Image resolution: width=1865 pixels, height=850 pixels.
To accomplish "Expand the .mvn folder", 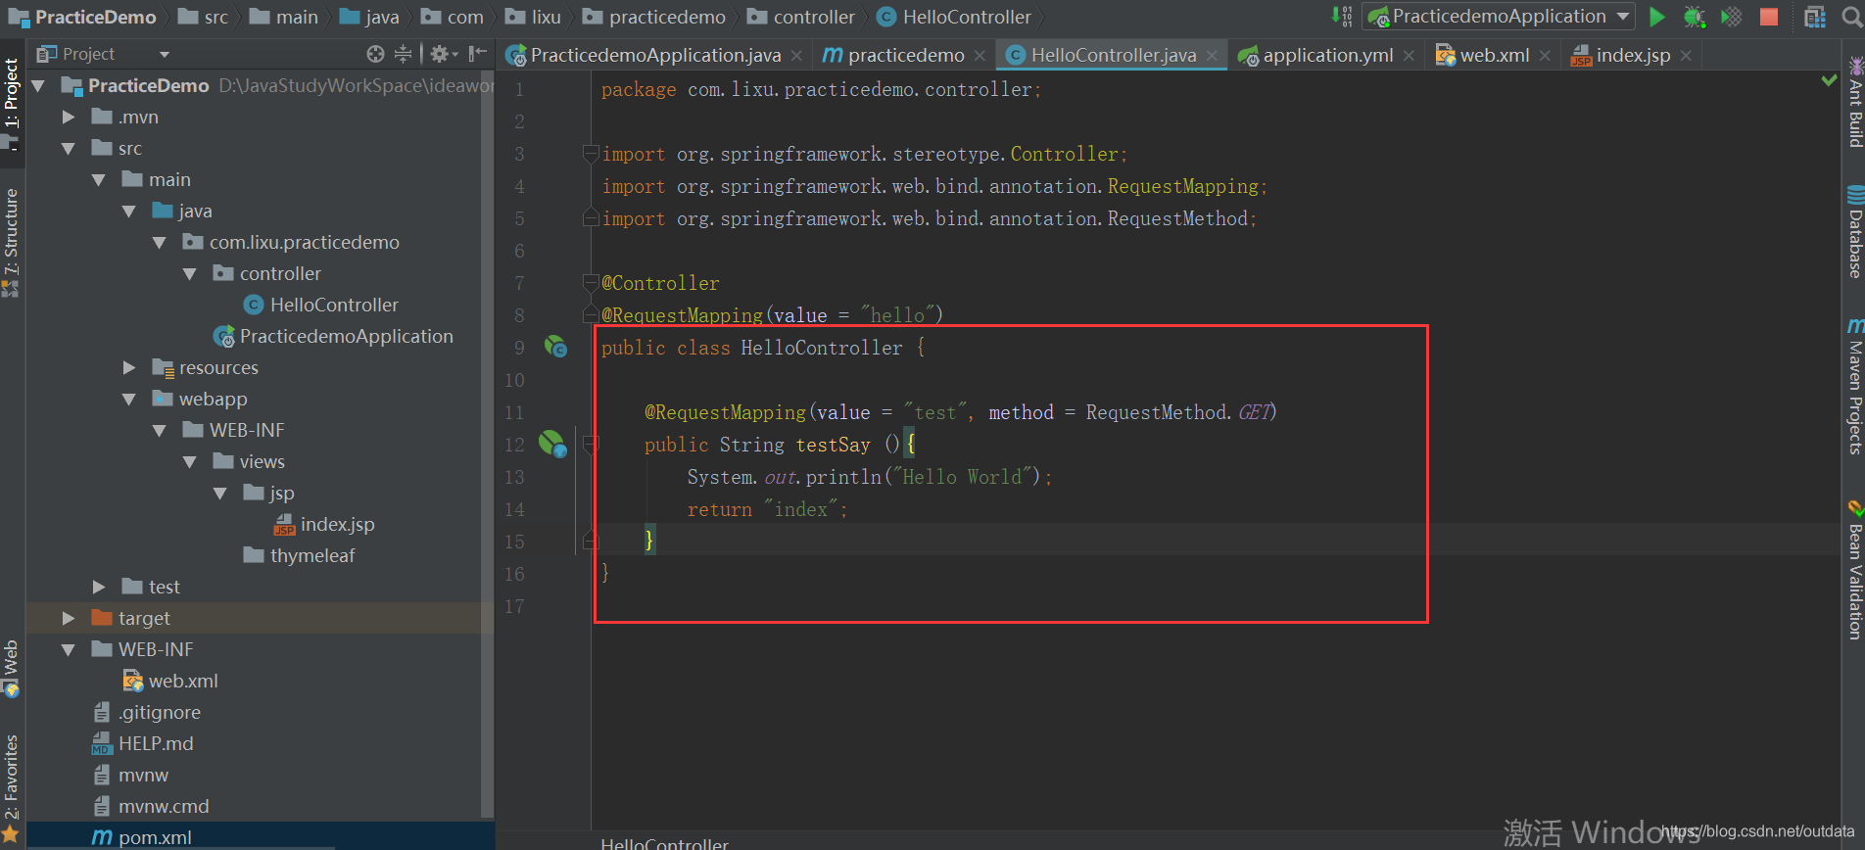I will pyautogui.click(x=69, y=117).
